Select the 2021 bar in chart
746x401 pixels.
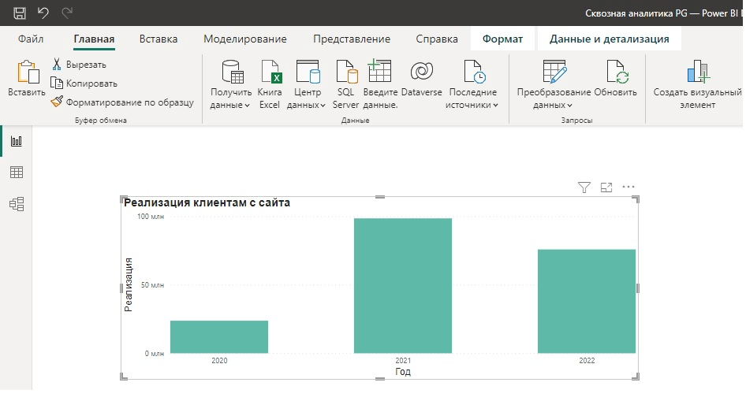coord(403,285)
